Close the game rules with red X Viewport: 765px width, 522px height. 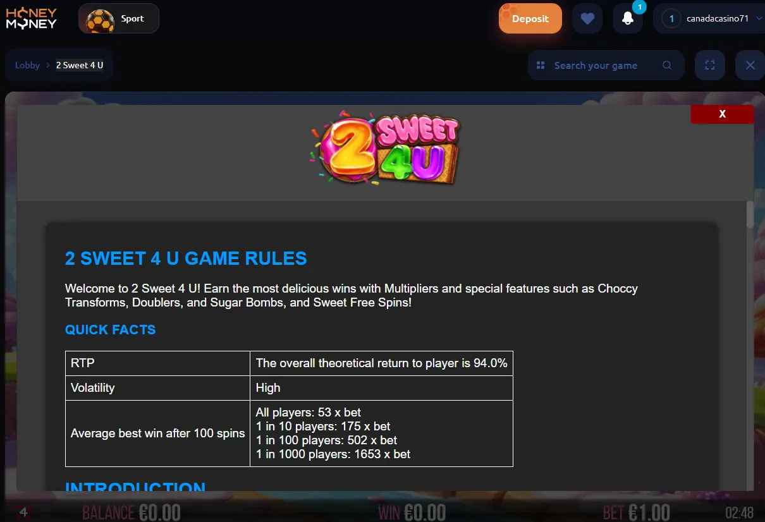[722, 114]
